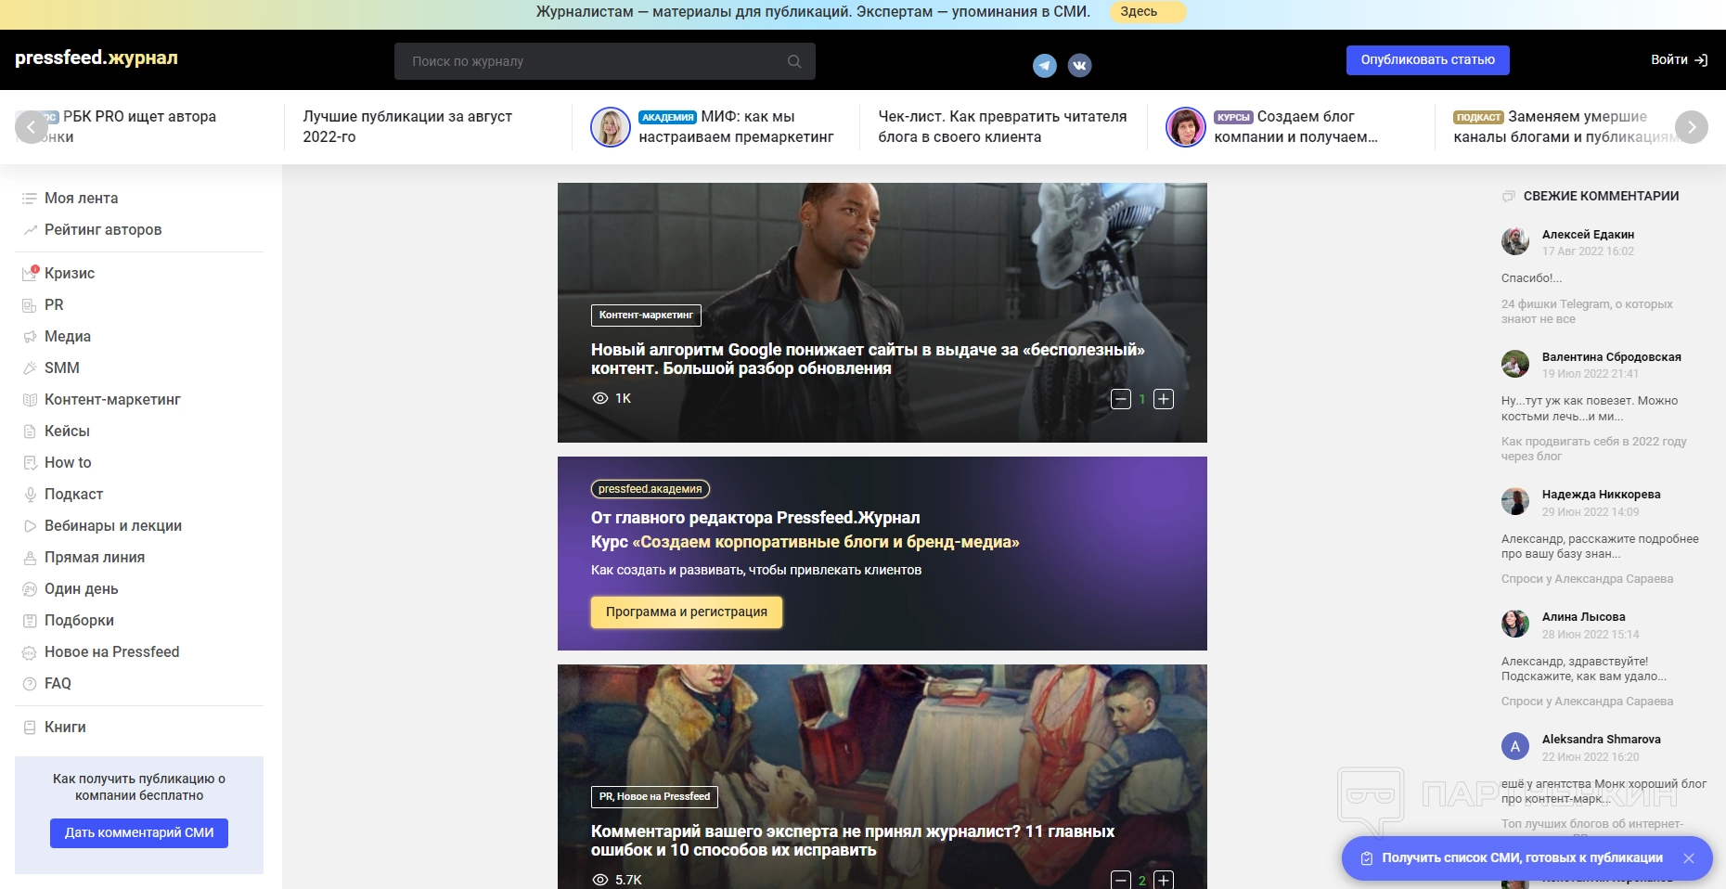
Task: Close the media list popup banner
Action: 1689,858
